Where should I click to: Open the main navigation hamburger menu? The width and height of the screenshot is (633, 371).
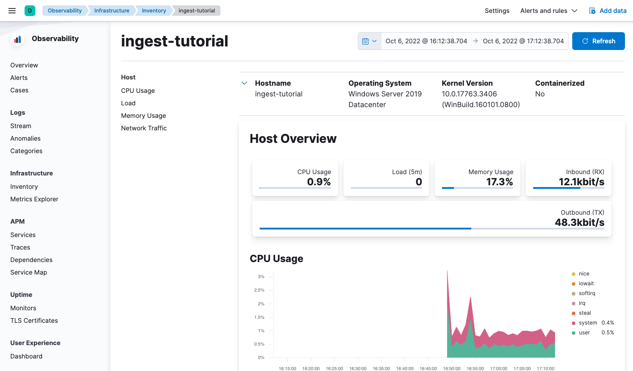(x=12, y=11)
